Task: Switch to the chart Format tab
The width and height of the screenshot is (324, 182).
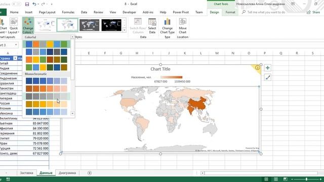Action: click(230, 12)
